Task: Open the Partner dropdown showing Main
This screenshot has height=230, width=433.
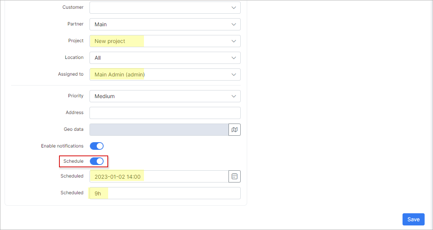Action: pos(165,24)
